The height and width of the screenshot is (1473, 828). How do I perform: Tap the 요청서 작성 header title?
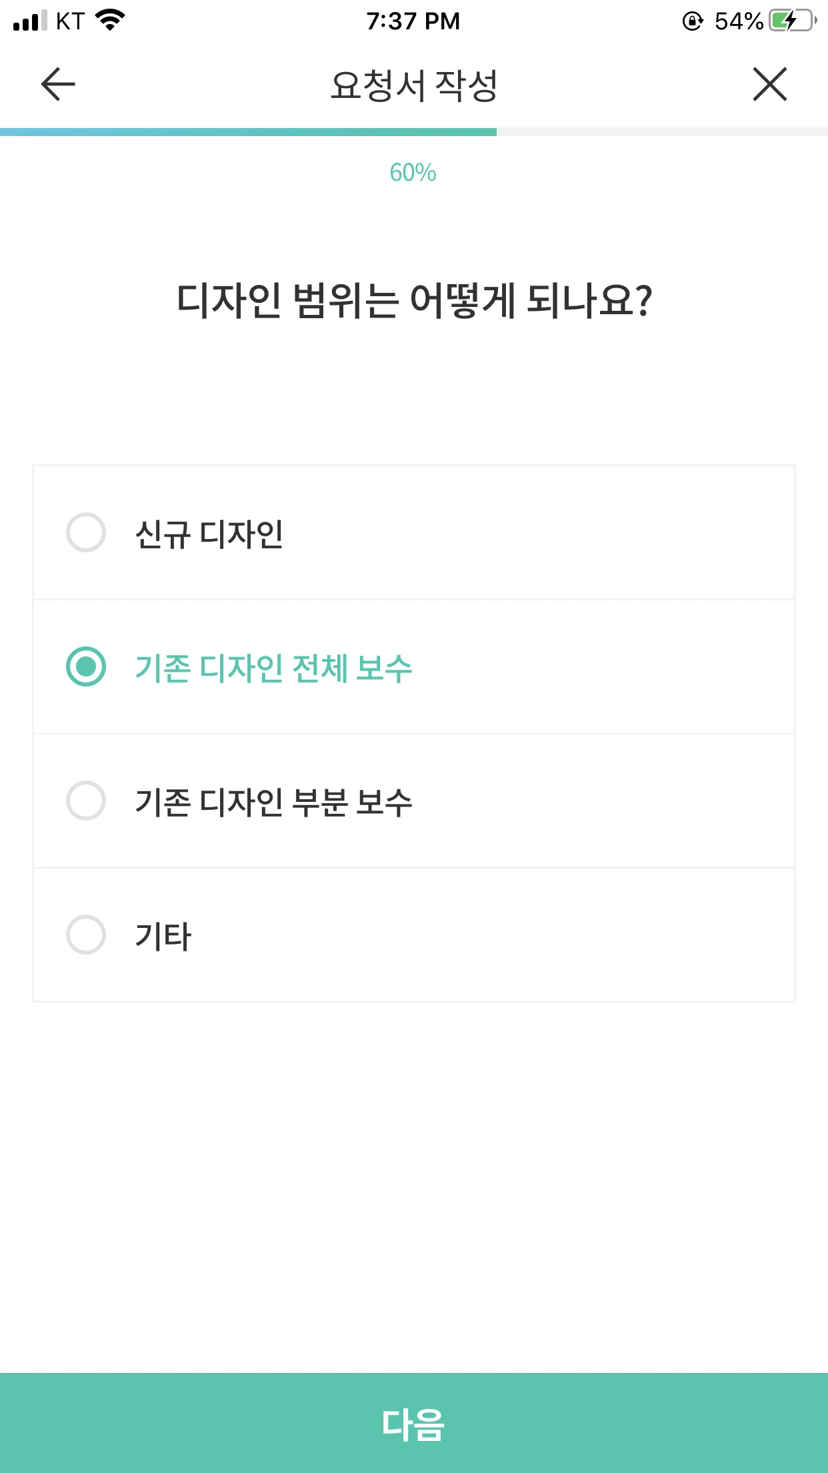coord(414,85)
